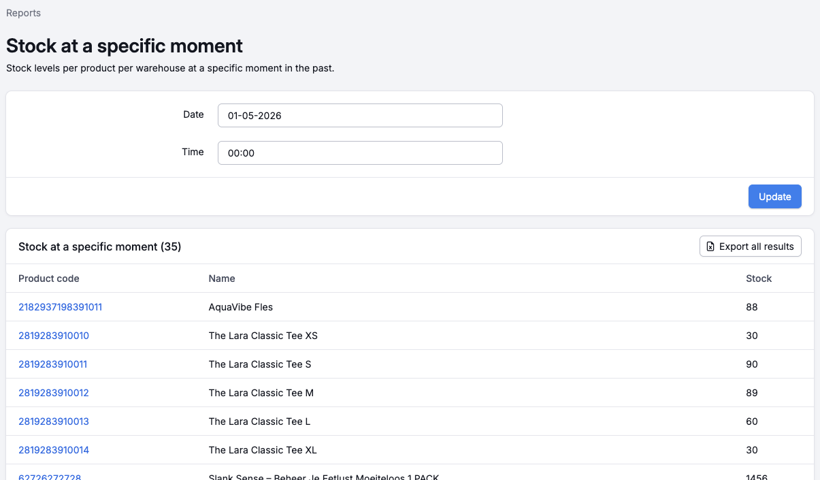Image resolution: width=820 pixels, height=480 pixels.
Task: Open the Reports breadcrumb link
Action: point(23,13)
